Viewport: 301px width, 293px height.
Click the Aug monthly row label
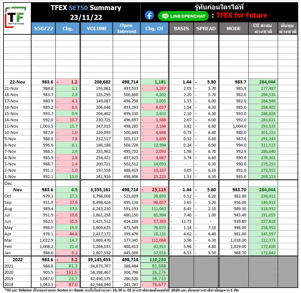click(8, 209)
